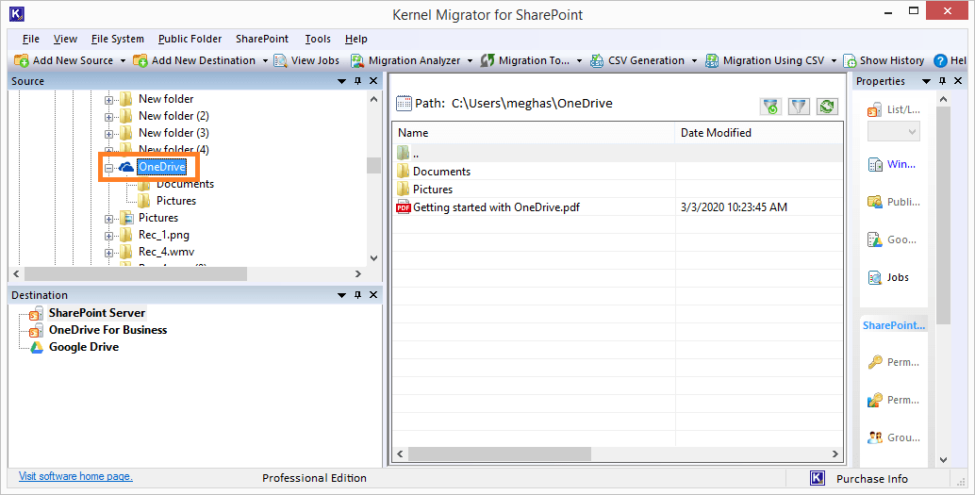Click the green refresh icon beside path
This screenshot has height=495, width=975.
(827, 107)
